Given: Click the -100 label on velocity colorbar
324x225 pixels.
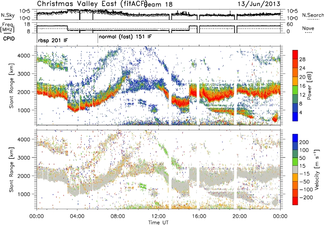Looking at the screenshot, I should pyautogui.click(x=306, y=190).
